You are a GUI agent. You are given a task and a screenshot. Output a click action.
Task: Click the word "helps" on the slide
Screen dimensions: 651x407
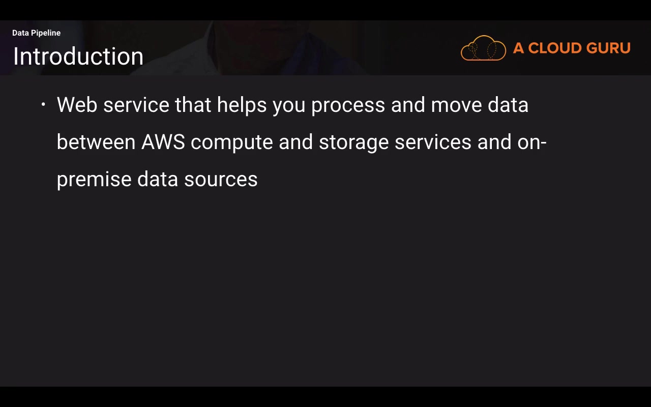(x=242, y=105)
